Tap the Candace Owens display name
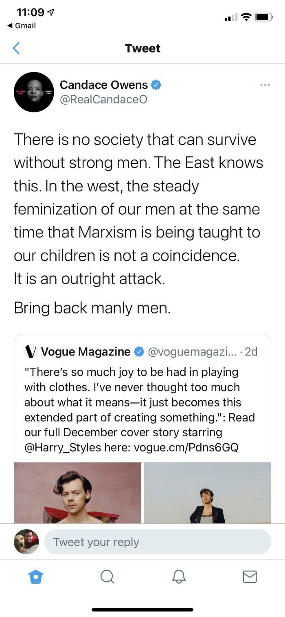 [x=104, y=85]
